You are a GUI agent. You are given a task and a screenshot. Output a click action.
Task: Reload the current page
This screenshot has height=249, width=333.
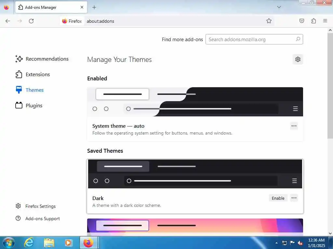31,21
